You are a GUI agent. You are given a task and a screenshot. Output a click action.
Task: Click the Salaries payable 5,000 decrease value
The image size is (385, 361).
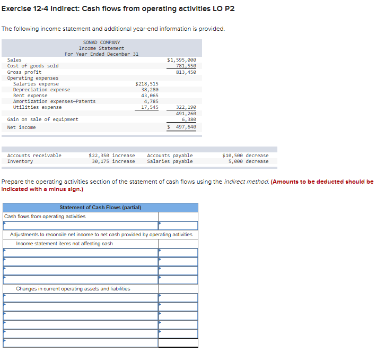pyautogui.click(x=248, y=161)
